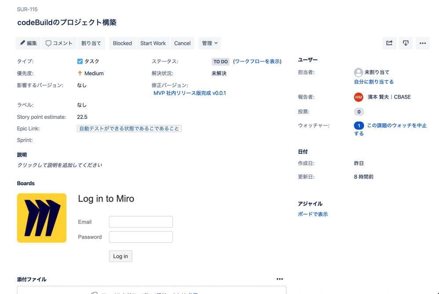Click the Miro Log in button
This screenshot has width=439, height=294.
(x=120, y=256)
